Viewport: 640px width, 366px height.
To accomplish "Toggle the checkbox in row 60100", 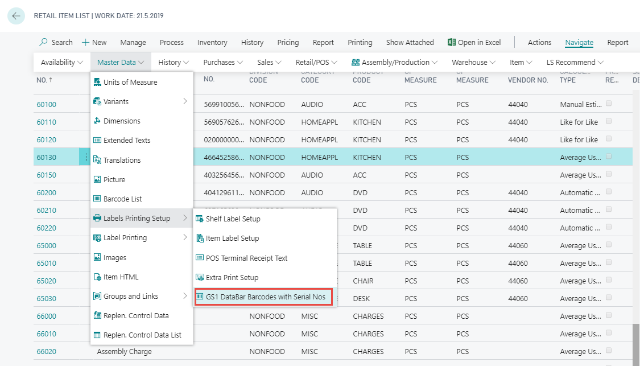I will (x=609, y=104).
